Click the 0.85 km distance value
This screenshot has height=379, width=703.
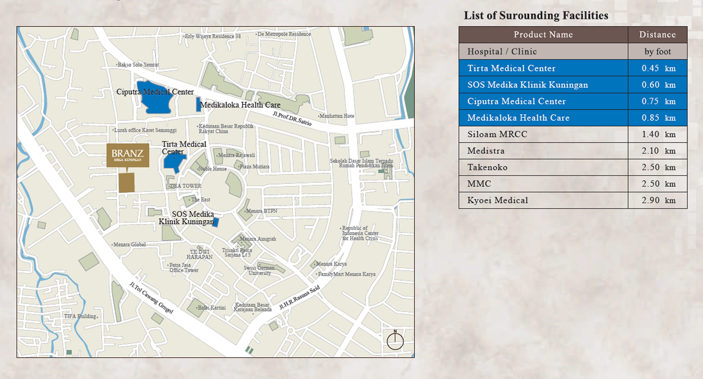click(659, 118)
